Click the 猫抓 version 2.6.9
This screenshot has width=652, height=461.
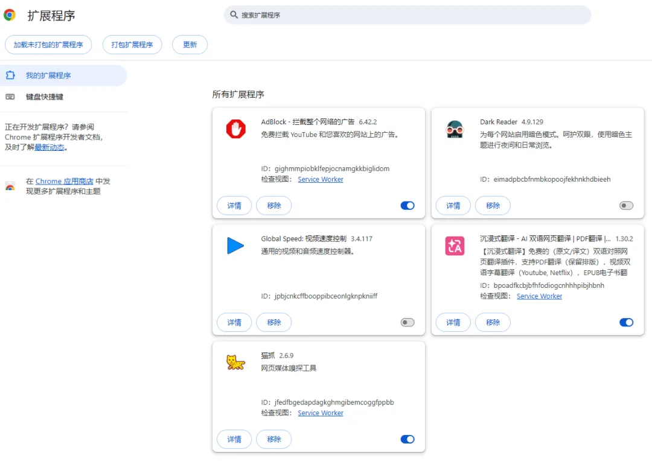click(x=286, y=355)
